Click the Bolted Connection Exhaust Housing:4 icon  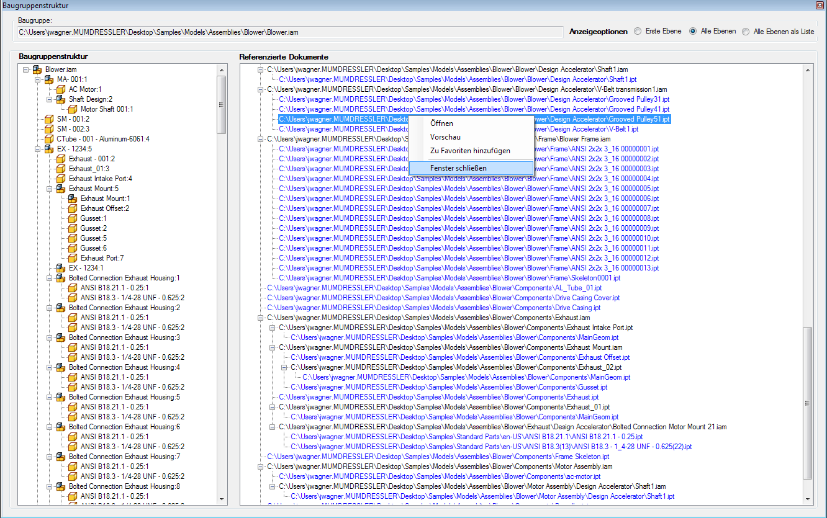[61, 367]
